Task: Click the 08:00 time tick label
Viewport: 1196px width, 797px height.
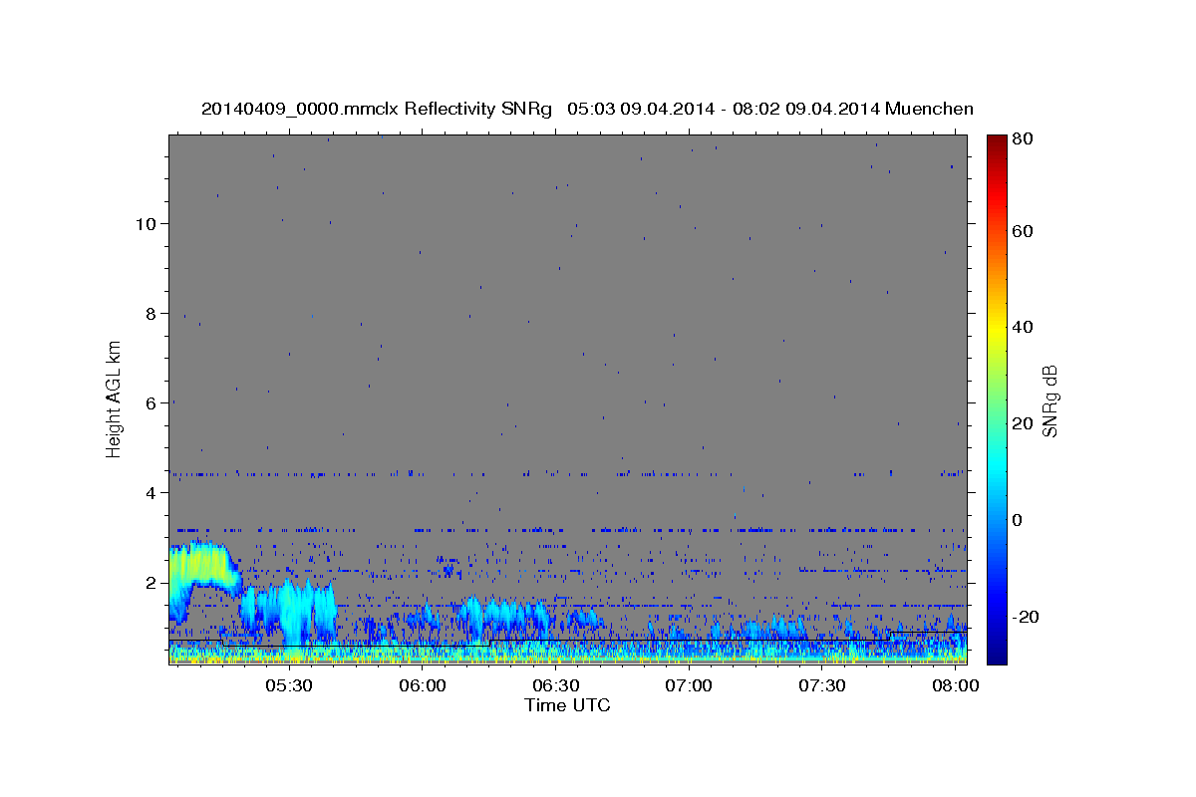Action: 955,686
